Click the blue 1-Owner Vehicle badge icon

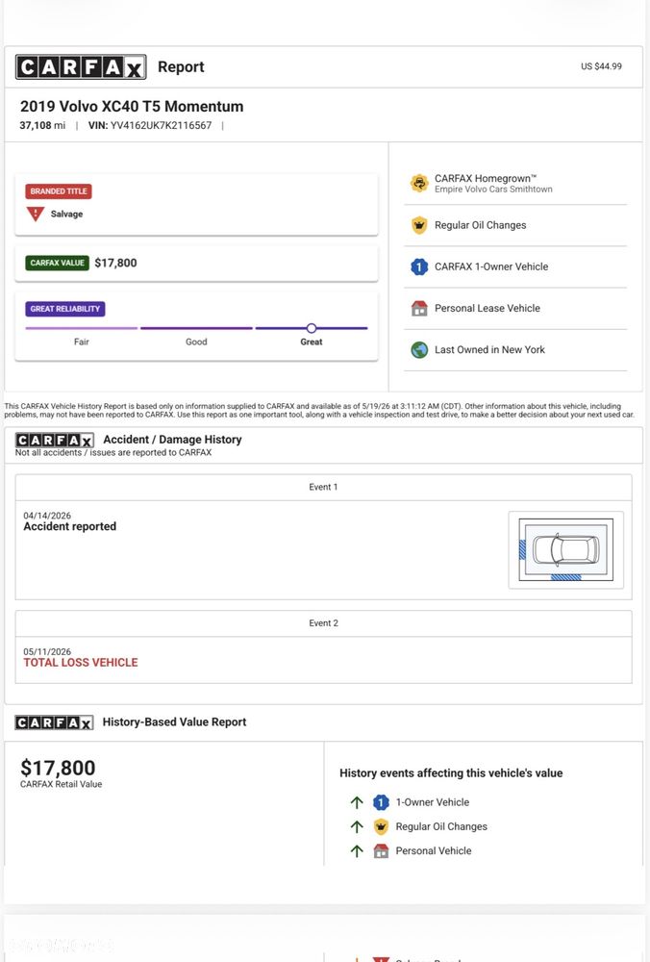point(419,266)
